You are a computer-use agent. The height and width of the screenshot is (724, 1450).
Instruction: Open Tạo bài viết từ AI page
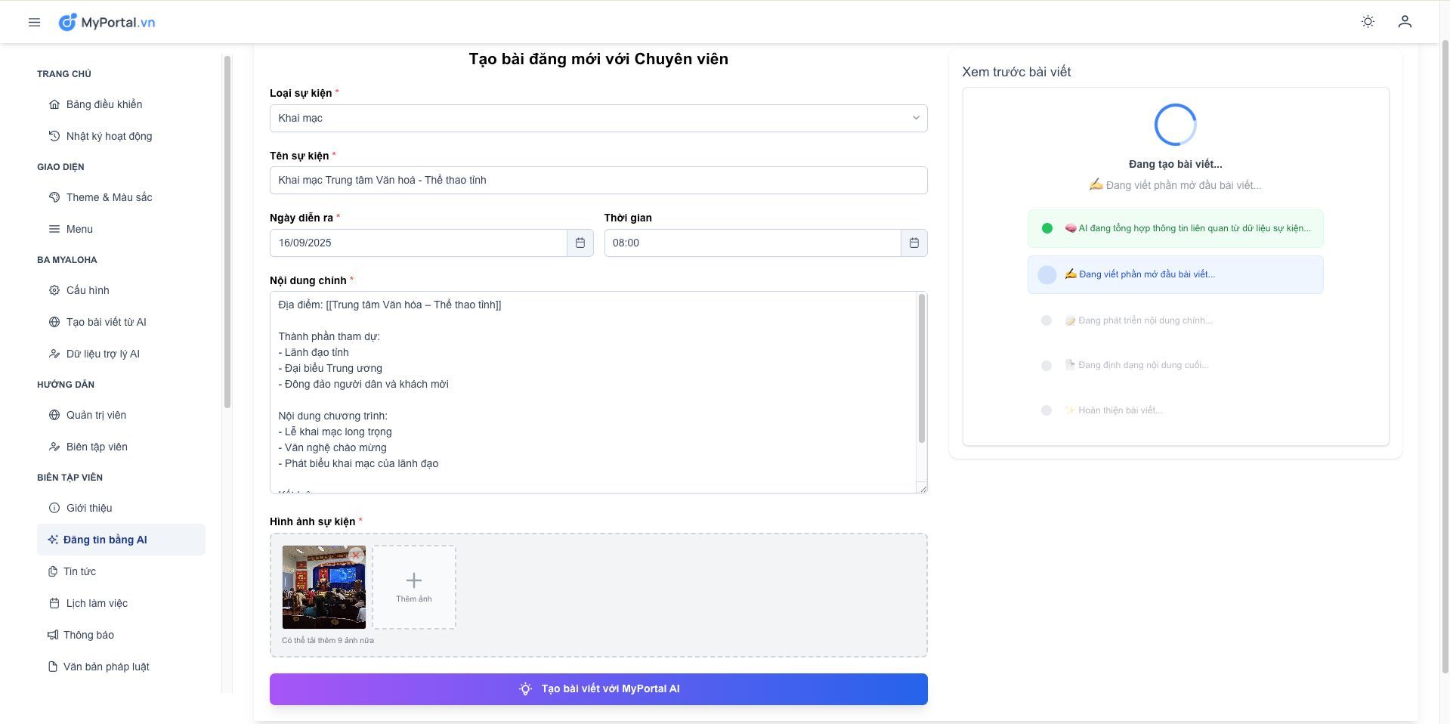[106, 322]
